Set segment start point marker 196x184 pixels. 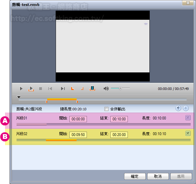click(73, 89)
